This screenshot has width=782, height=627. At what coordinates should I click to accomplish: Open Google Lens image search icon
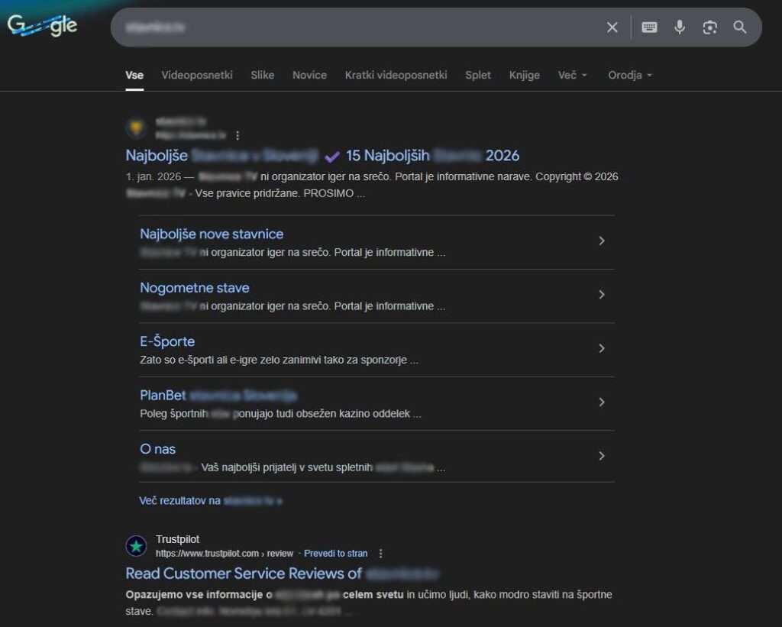[709, 27]
